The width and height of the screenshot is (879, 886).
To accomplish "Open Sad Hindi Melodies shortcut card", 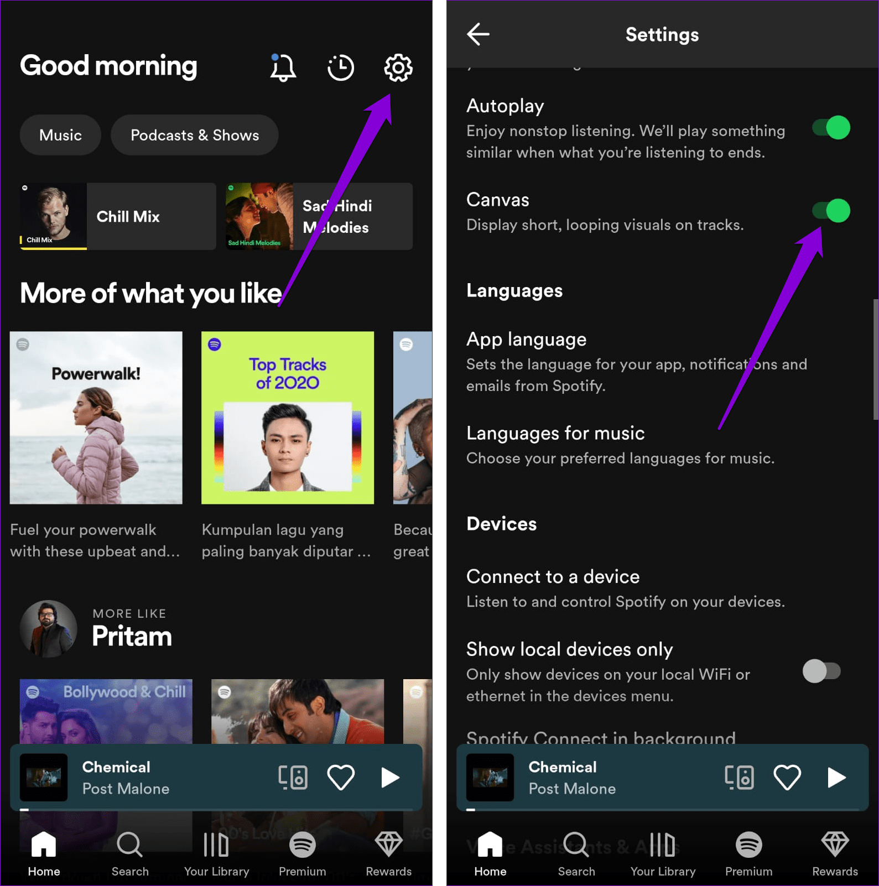I will [319, 216].
